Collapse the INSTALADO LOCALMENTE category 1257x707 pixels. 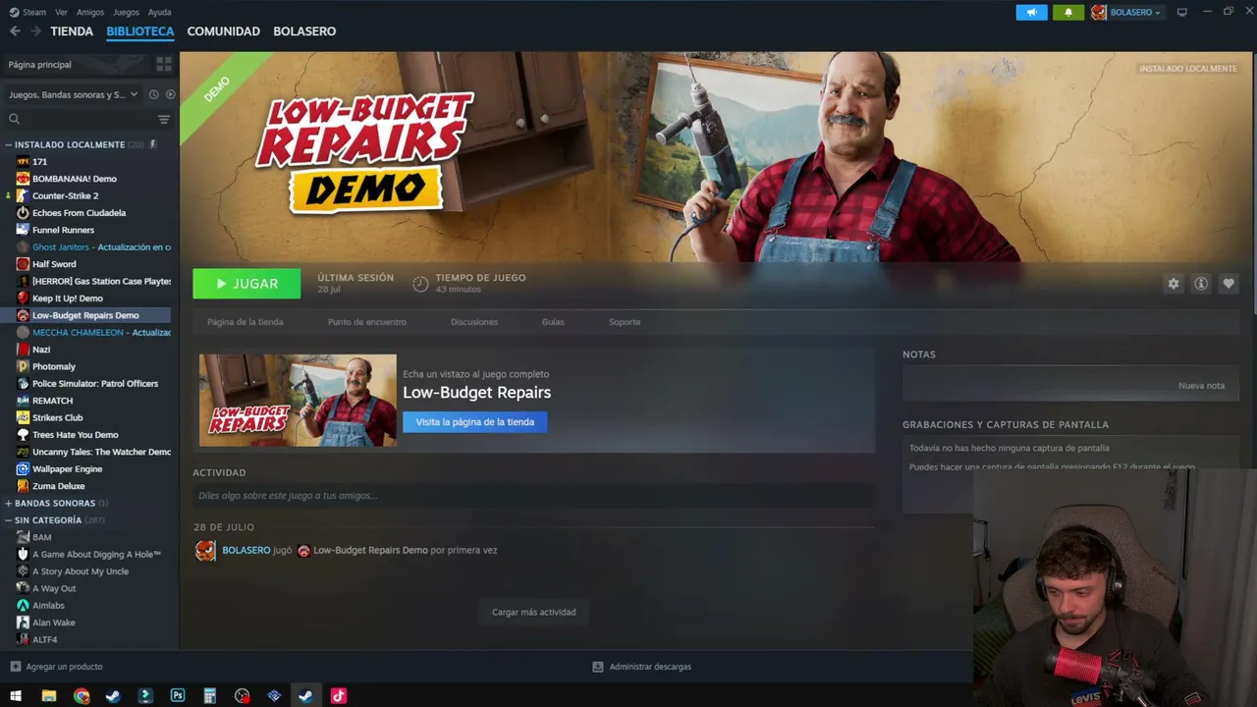click(x=9, y=144)
